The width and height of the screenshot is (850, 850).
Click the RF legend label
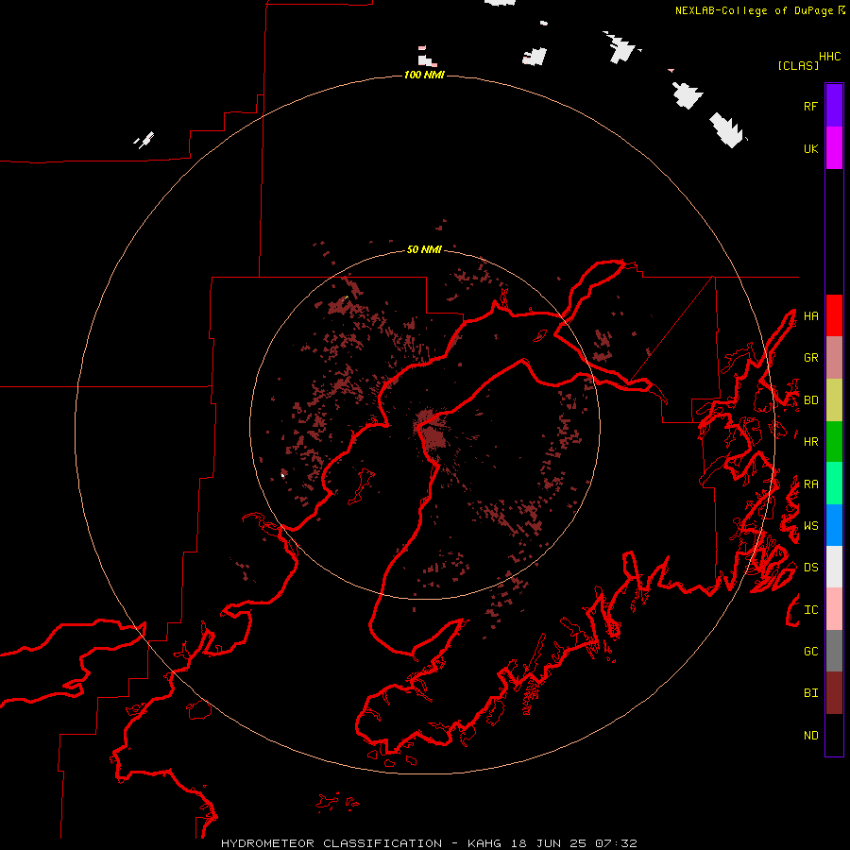click(x=811, y=106)
